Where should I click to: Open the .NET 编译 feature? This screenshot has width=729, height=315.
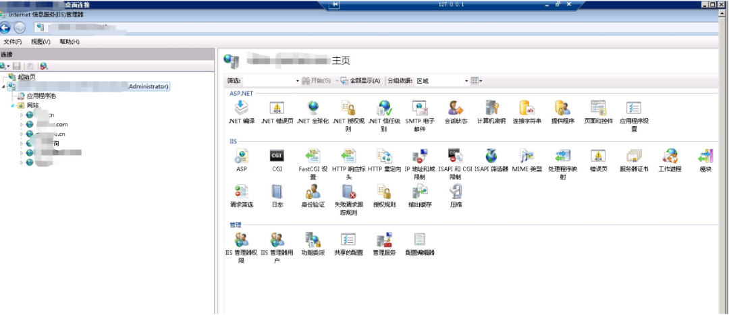241,113
